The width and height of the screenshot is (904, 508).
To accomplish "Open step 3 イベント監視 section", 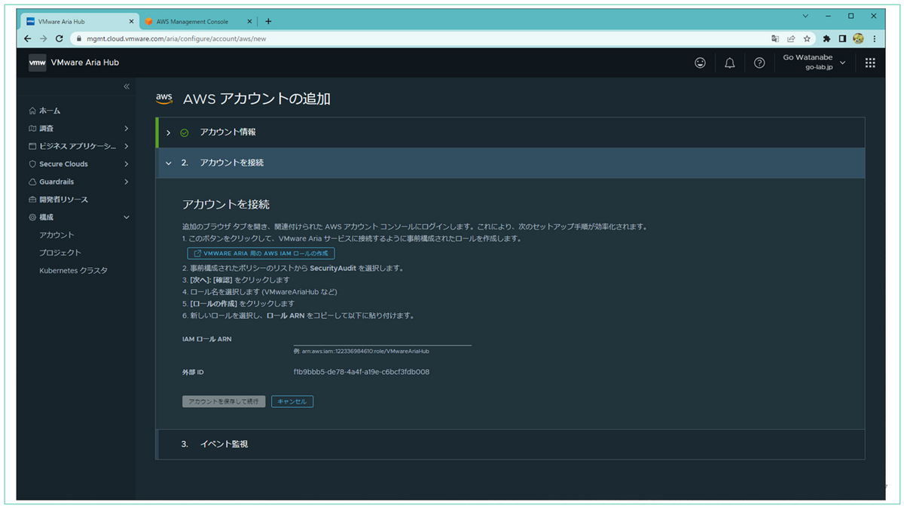I will pyautogui.click(x=511, y=444).
